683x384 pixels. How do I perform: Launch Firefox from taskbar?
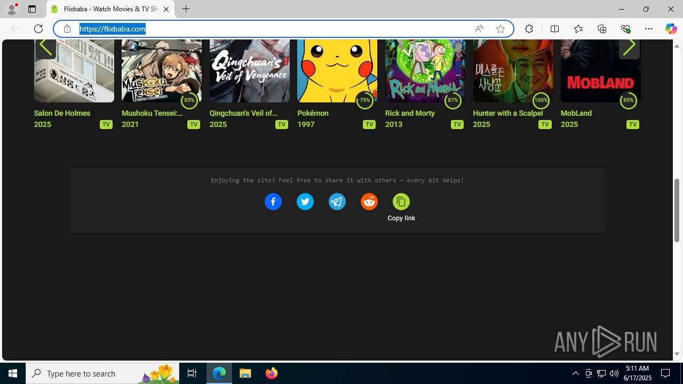point(272,373)
